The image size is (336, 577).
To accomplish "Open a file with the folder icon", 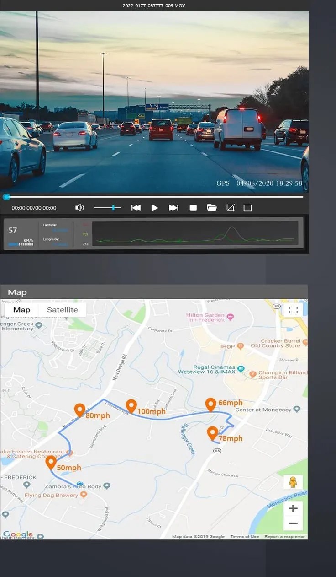I will [212, 208].
